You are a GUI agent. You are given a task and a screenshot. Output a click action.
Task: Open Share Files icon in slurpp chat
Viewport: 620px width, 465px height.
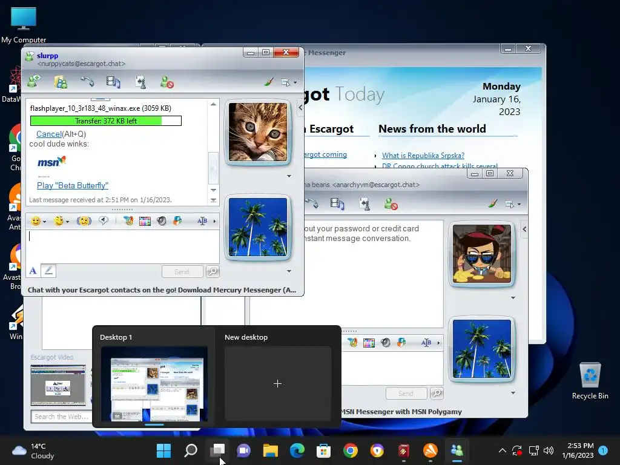click(61, 82)
